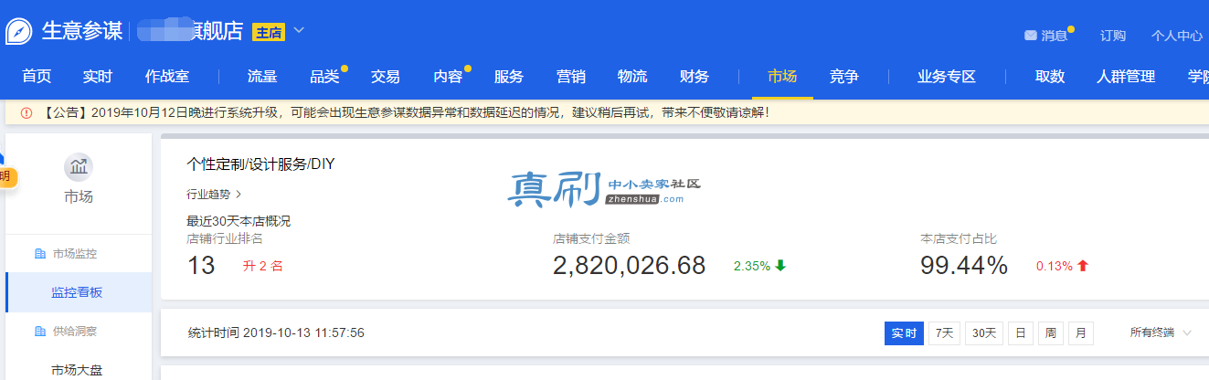Click the 升 2 名 rank change
1209x380 pixels.
262,267
